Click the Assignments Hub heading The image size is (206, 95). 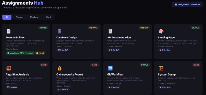[x=22, y=3]
